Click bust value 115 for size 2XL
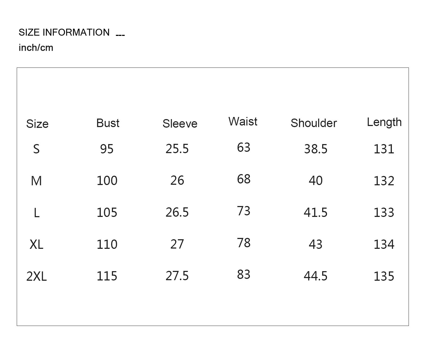 coord(107,276)
